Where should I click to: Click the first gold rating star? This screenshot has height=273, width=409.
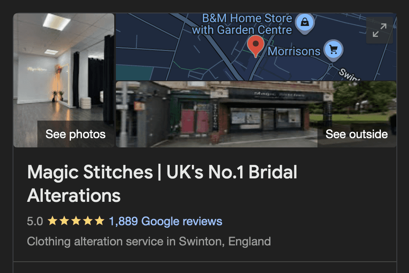(x=52, y=221)
